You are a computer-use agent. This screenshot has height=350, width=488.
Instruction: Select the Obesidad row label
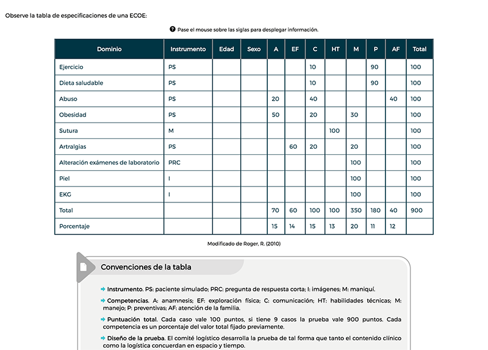(x=73, y=115)
